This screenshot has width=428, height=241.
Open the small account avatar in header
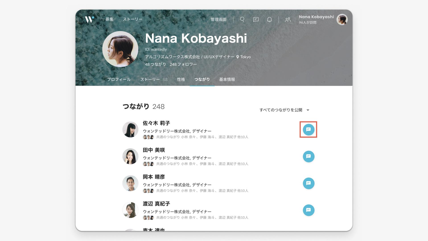coord(342,20)
